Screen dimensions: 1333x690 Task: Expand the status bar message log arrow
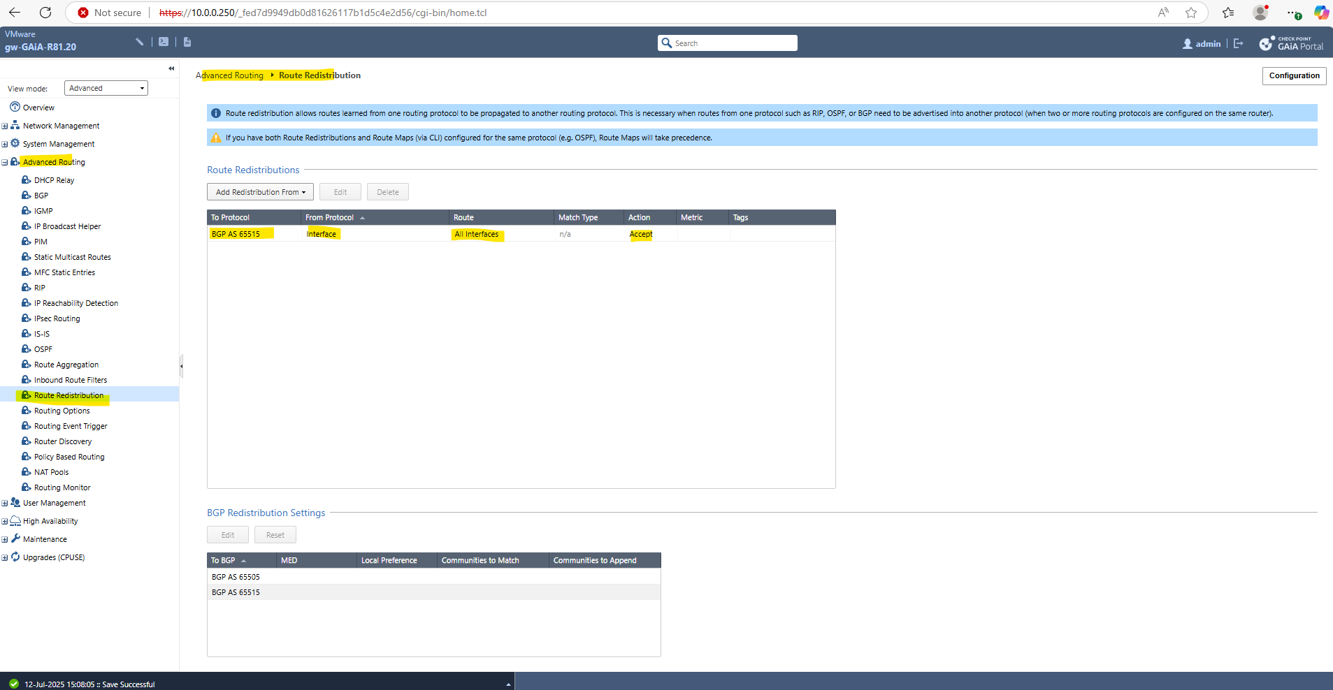point(508,684)
